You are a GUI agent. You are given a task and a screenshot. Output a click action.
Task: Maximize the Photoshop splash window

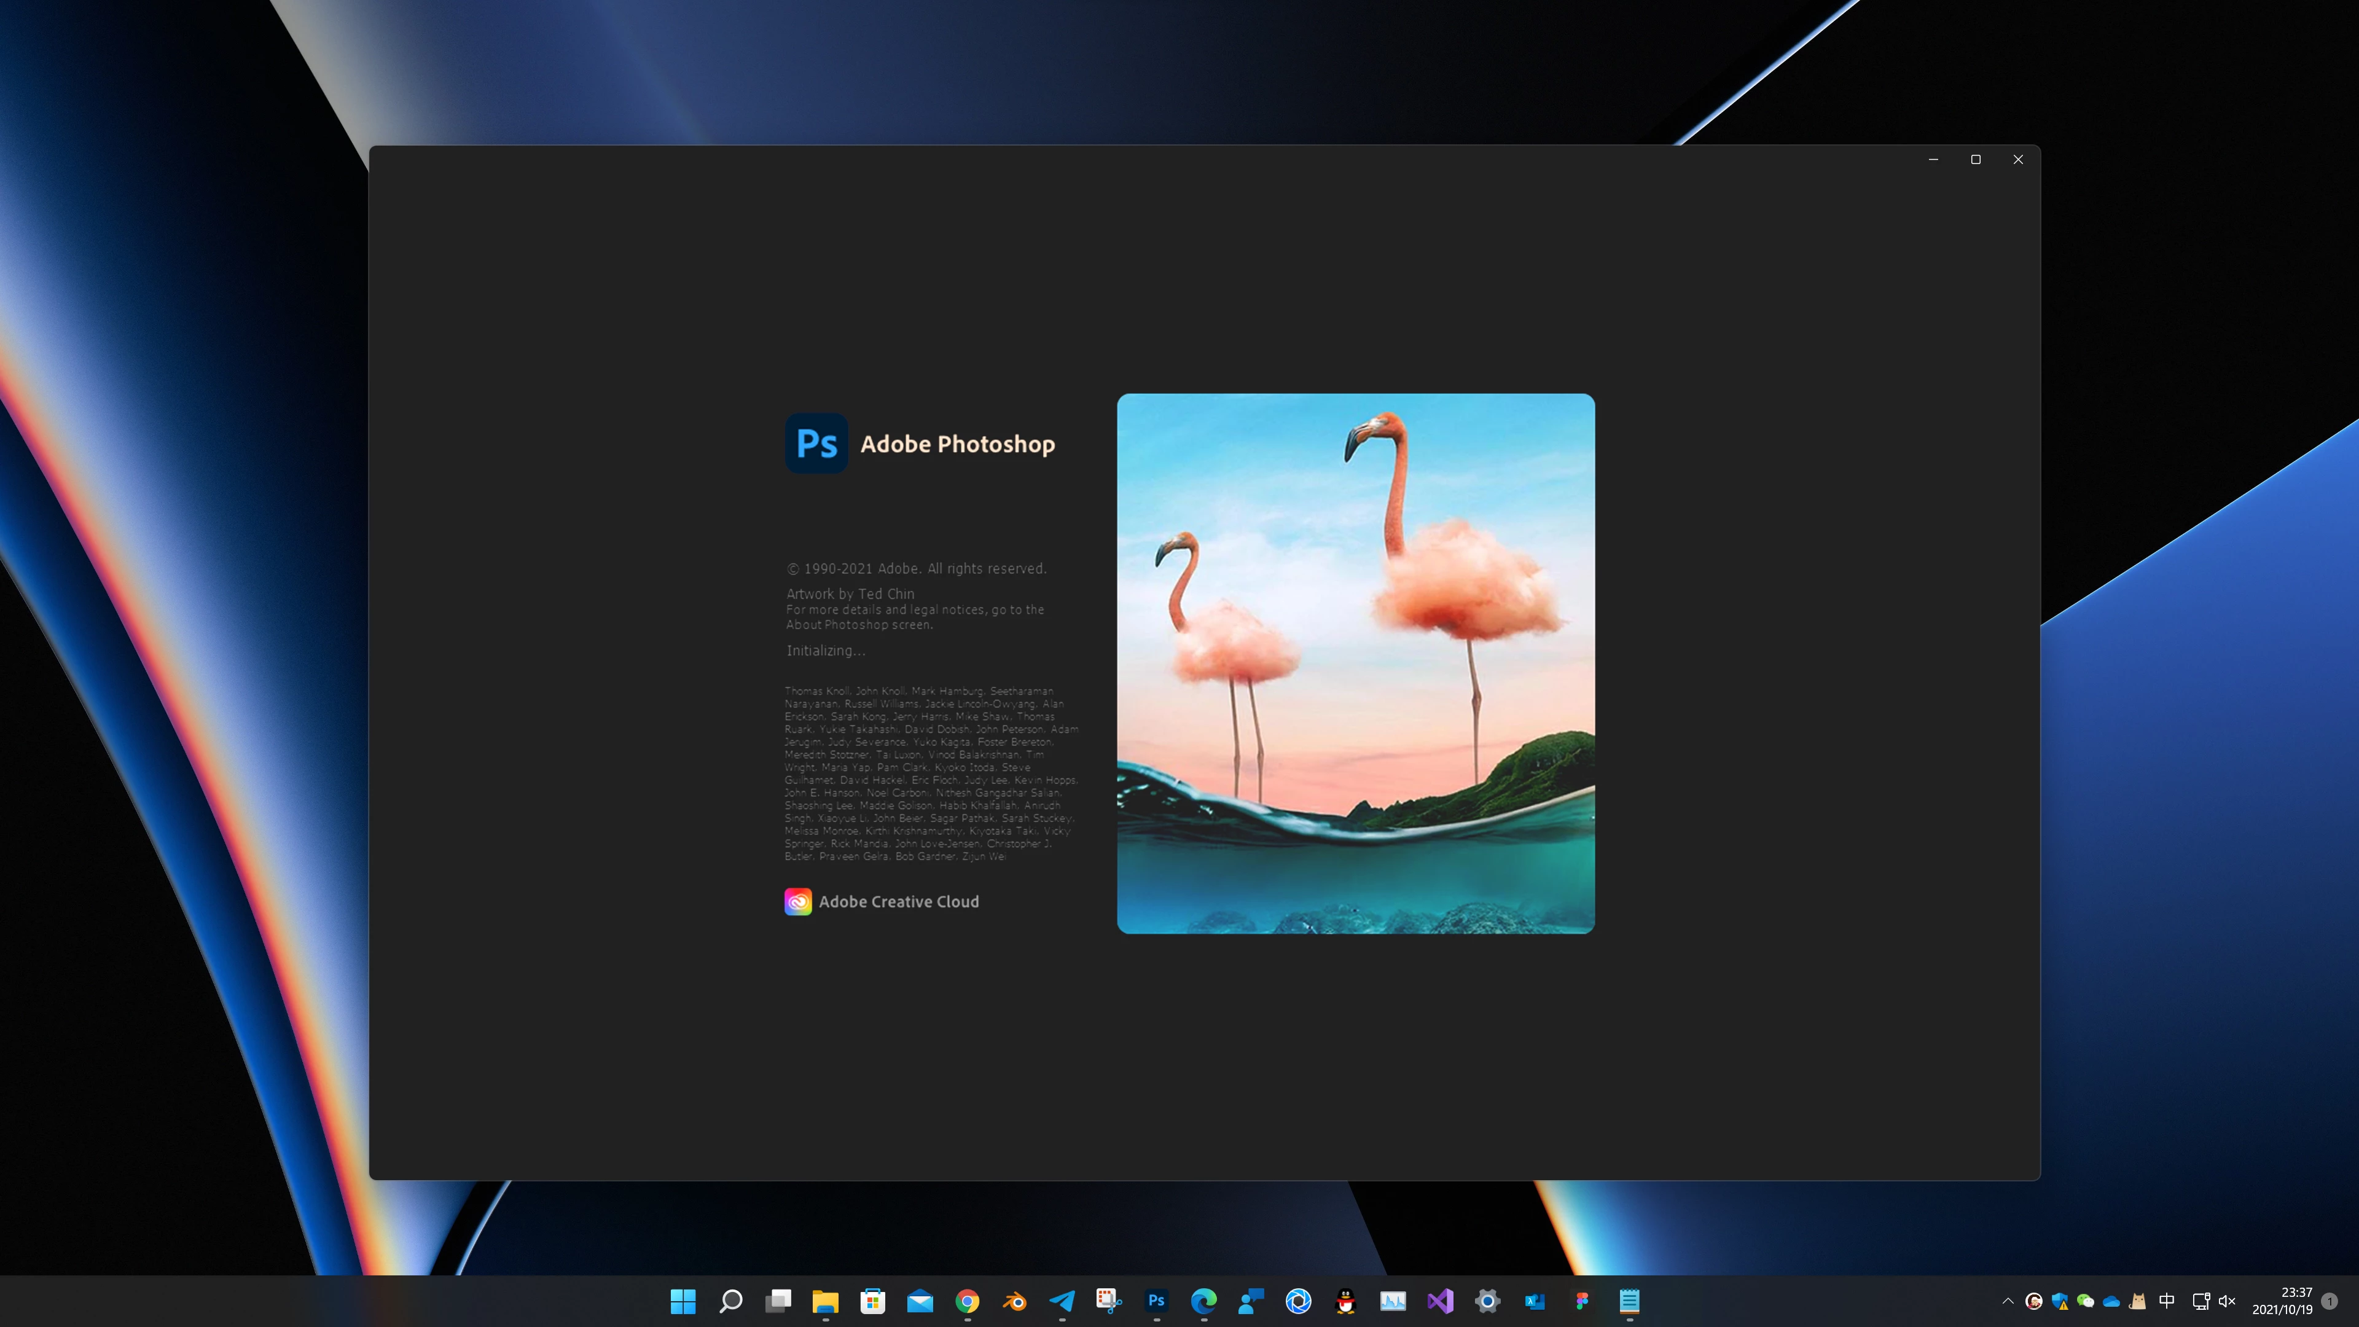1975,159
